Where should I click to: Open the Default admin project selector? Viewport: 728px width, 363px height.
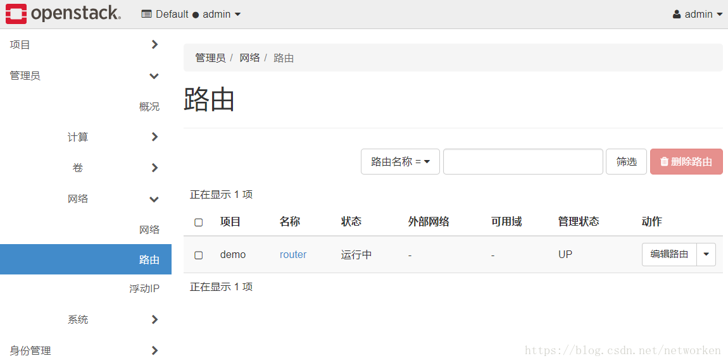(x=191, y=14)
